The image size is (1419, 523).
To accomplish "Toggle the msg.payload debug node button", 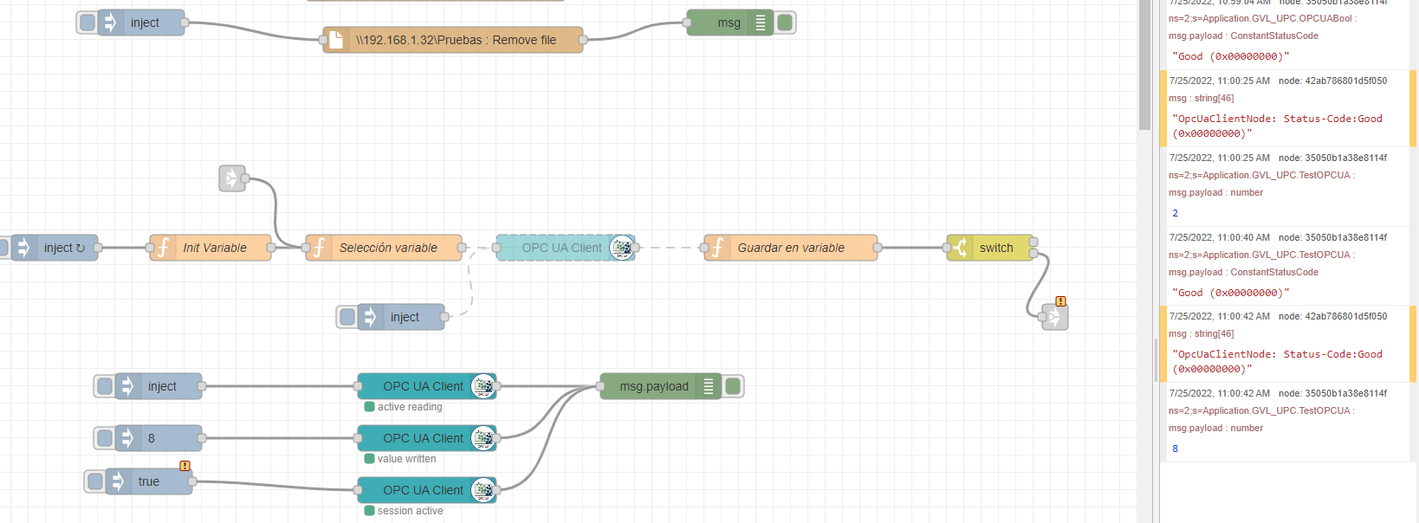I will (733, 386).
